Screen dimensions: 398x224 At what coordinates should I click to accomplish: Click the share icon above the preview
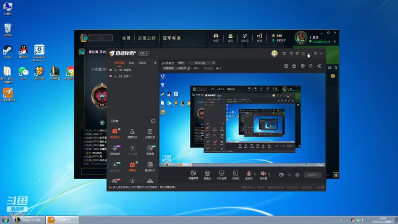(x=319, y=66)
